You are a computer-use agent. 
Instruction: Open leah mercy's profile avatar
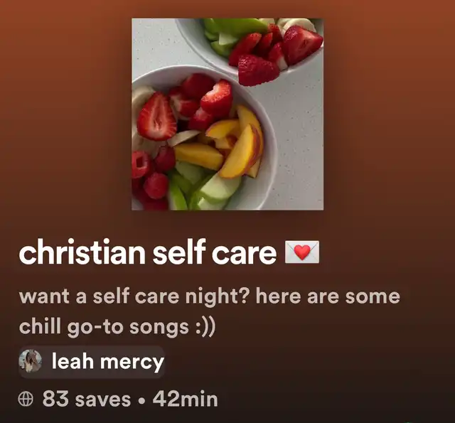tap(31, 361)
